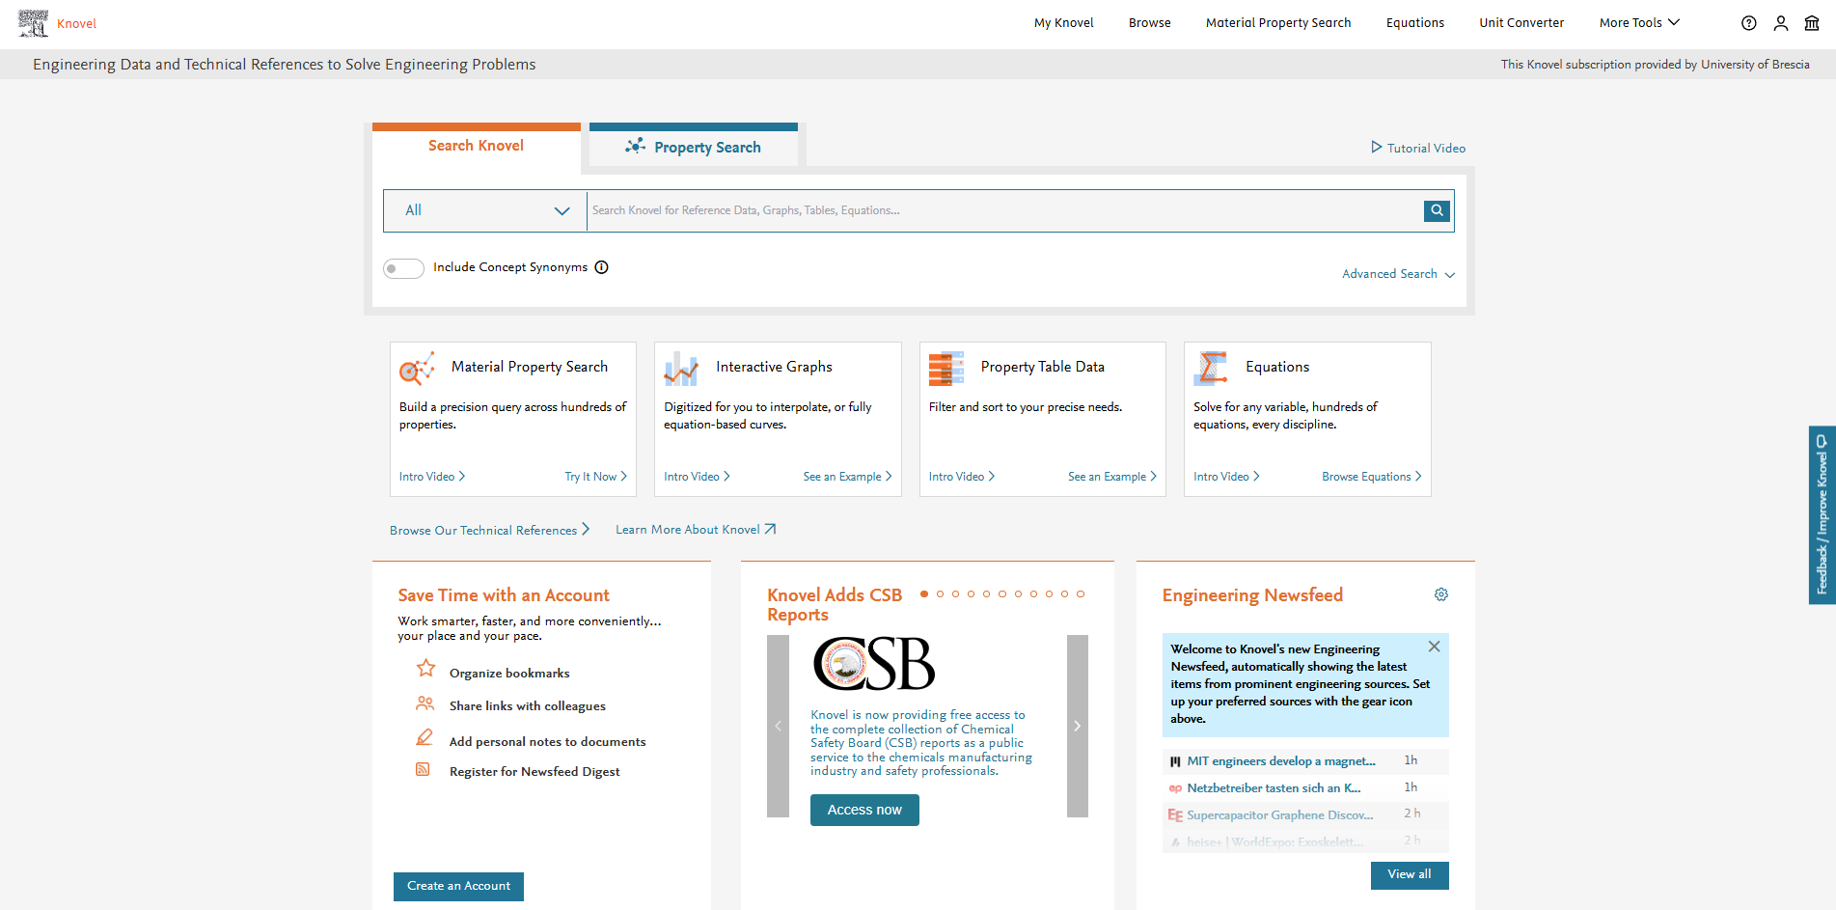Jump to the last carousel dot
Screen dimensions: 1836x910
tap(1081, 594)
